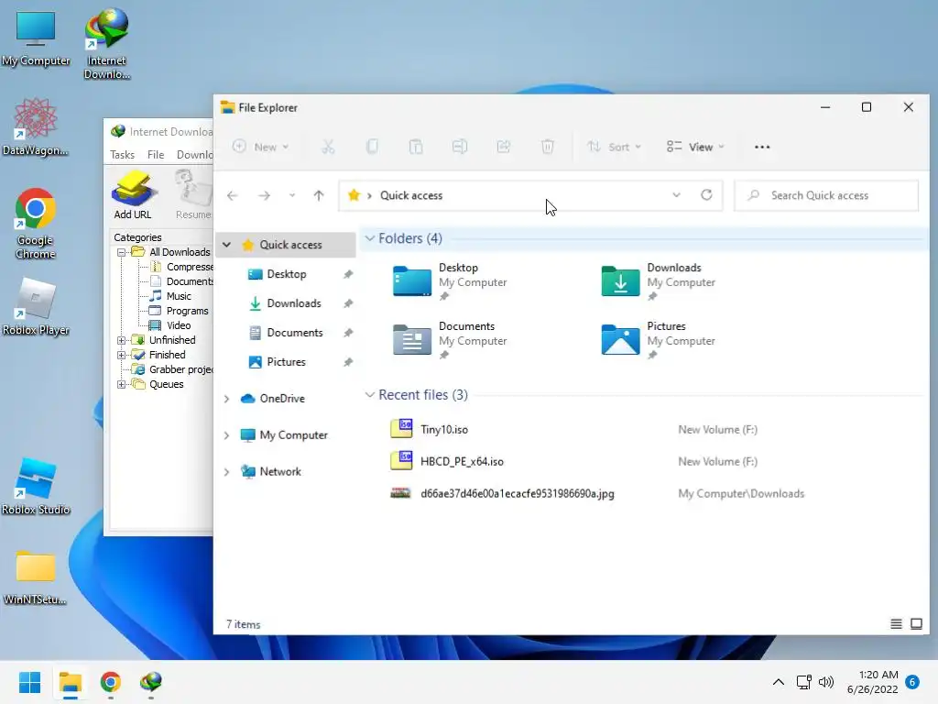The image size is (938, 704).
Task: Open the Desktop folder tile
Action: 450,281
